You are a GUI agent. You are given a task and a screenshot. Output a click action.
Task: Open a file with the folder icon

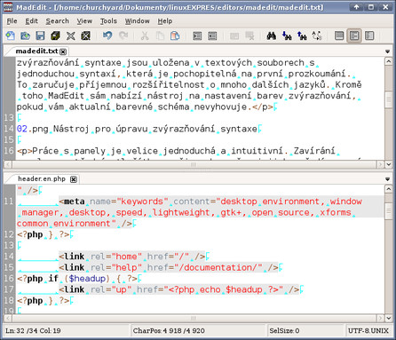click(x=26, y=36)
